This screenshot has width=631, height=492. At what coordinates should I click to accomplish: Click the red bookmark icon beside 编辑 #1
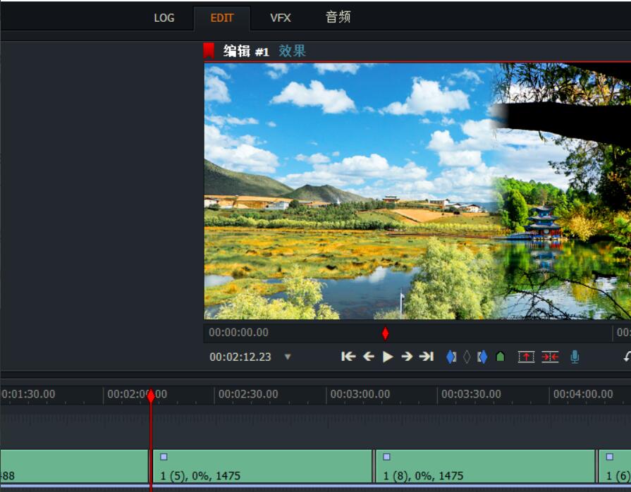coord(209,51)
